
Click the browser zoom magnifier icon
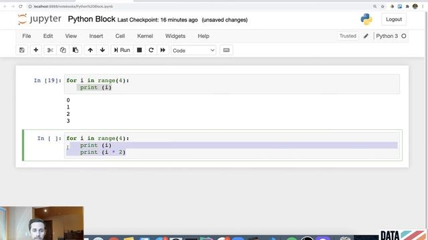pyautogui.click(x=374, y=6)
